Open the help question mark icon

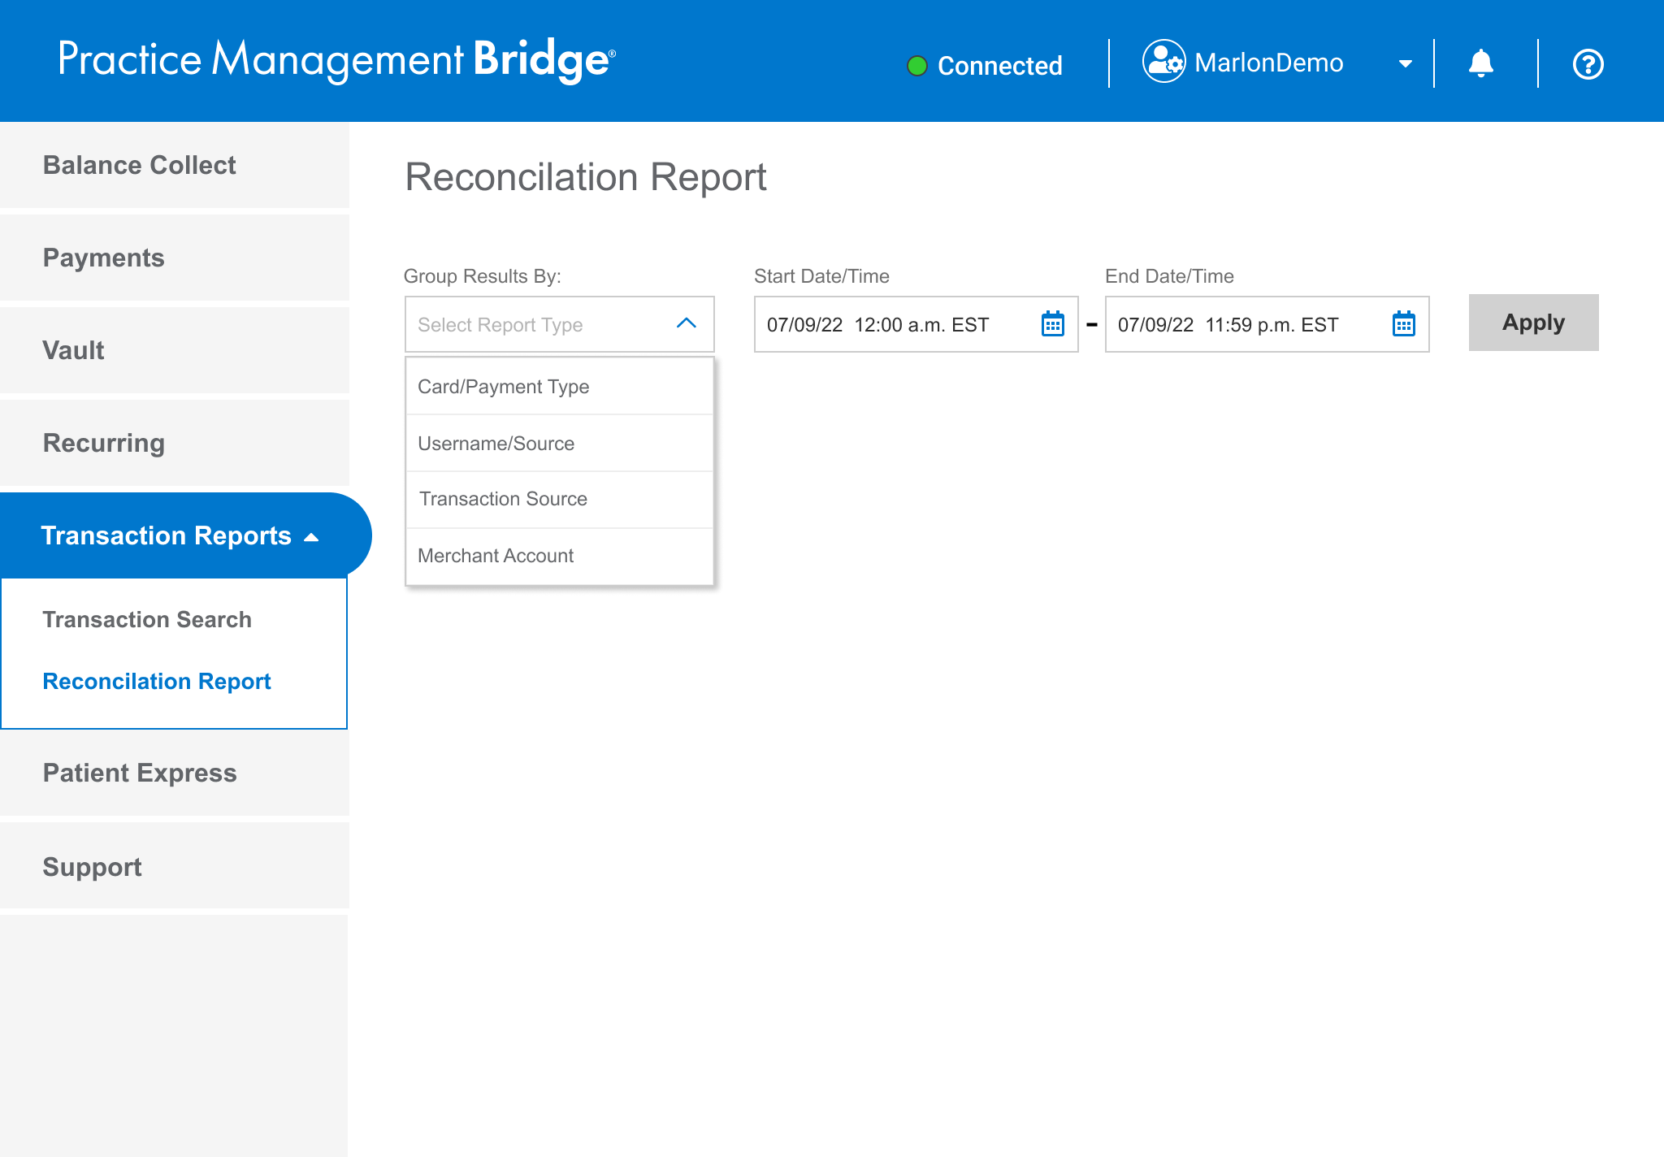click(x=1588, y=64)
